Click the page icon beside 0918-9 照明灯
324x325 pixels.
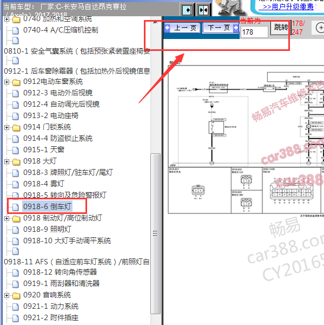(16, 230)
